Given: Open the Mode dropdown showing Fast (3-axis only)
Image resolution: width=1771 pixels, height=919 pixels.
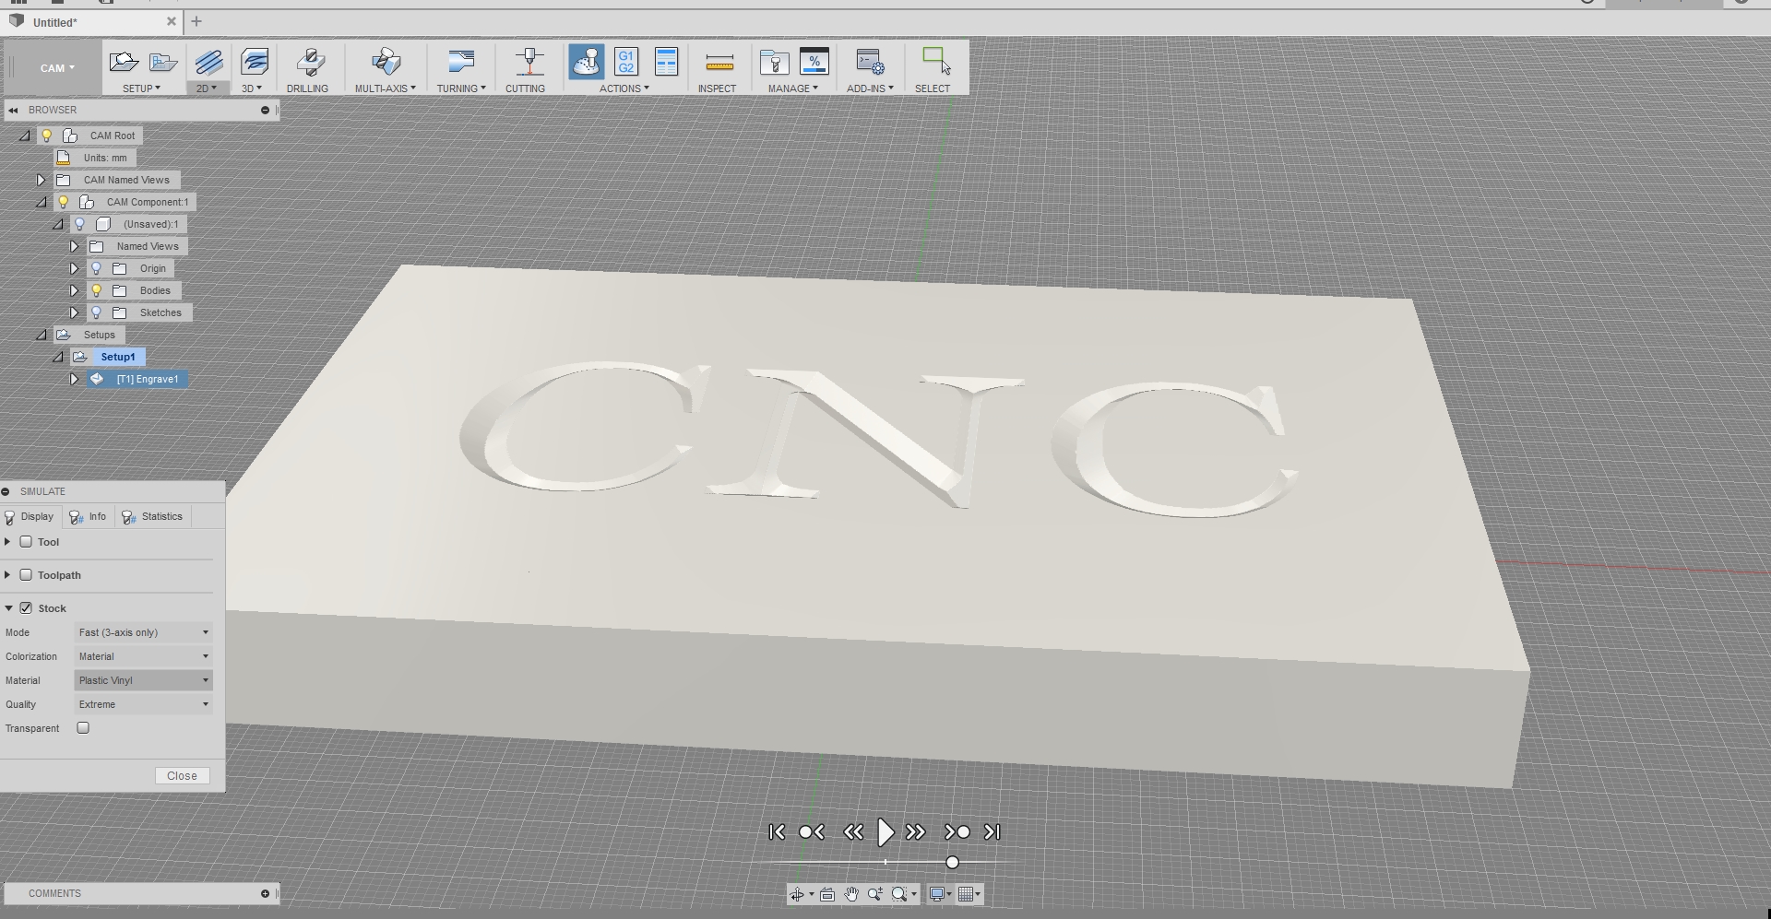Looking at the screenshot, I should 143,632.
